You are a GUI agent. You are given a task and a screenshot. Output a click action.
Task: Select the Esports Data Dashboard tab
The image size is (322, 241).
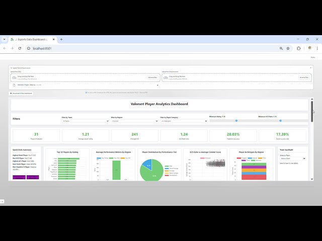[x=33, y=39]
